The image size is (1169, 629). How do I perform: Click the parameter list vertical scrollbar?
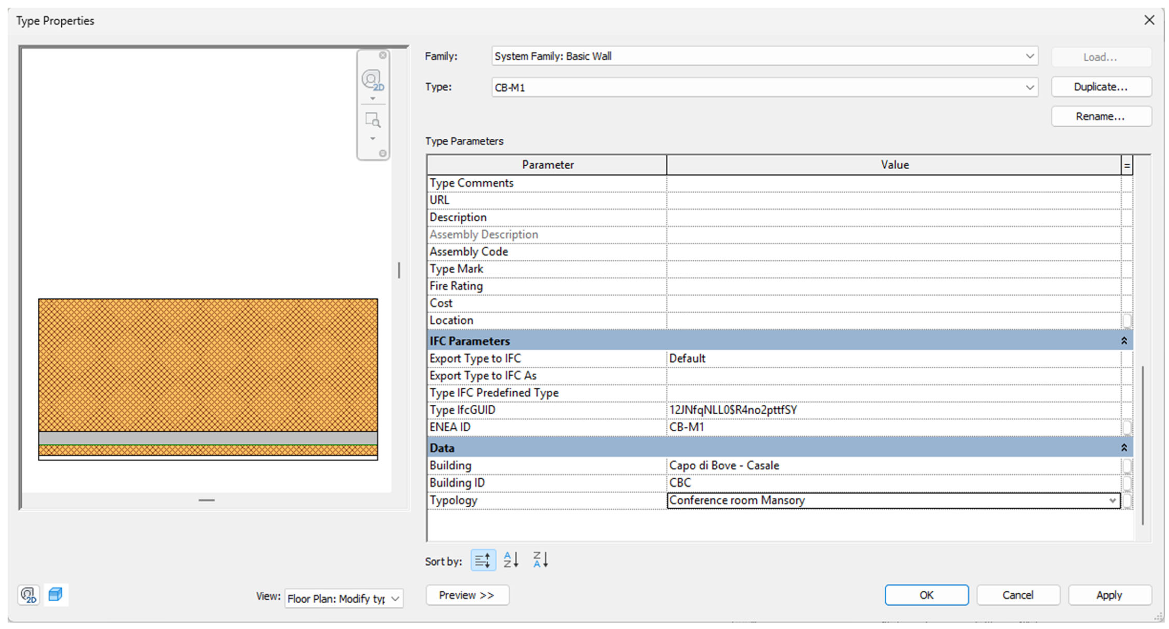pos(1142,445)
